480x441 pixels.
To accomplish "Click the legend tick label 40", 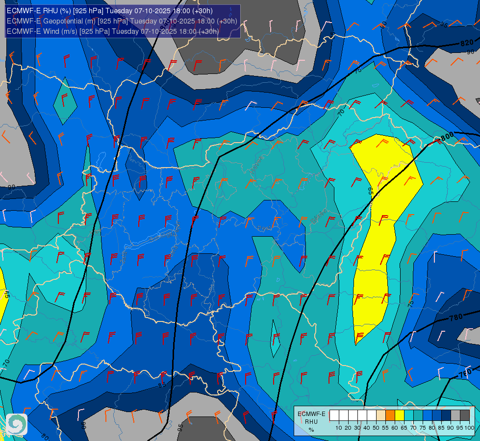I will tap(367, 428).
